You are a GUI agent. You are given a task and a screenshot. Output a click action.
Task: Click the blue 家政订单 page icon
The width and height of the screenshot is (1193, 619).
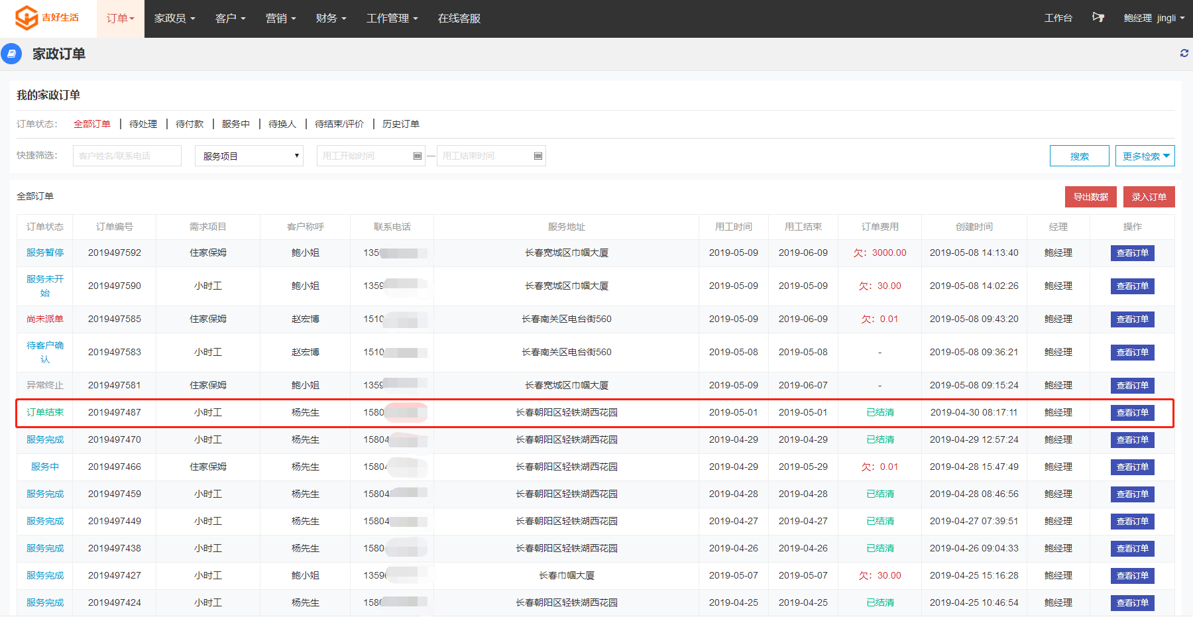click(11, 54)
